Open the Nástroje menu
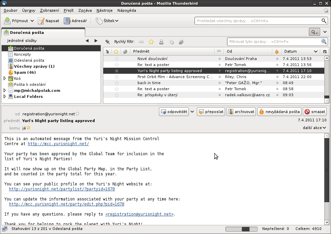The width and height of the screenshot is (331, 234). (x=104, y=10)
